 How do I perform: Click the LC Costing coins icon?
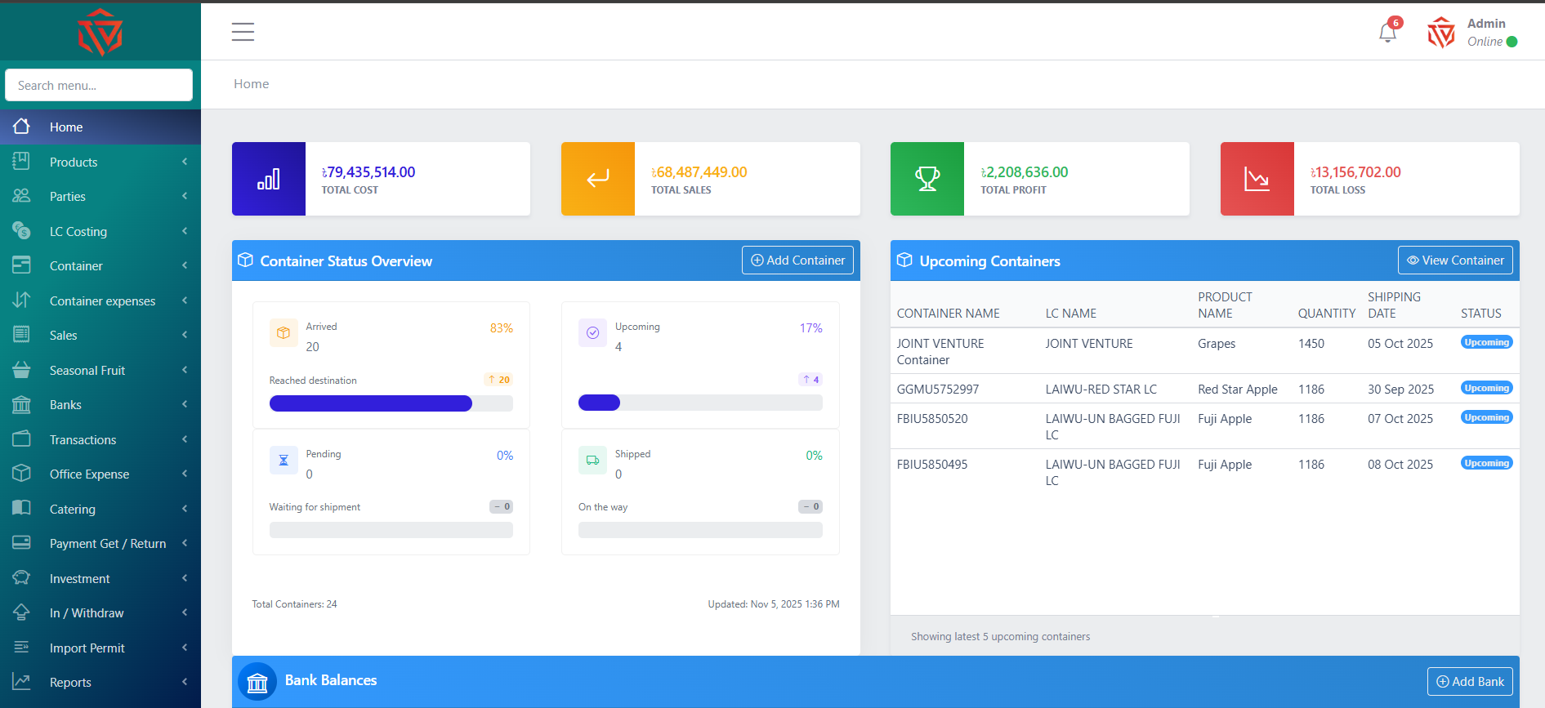21,231
